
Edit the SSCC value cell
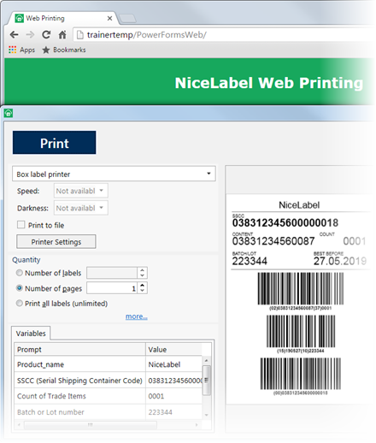(x=173, y=381)
